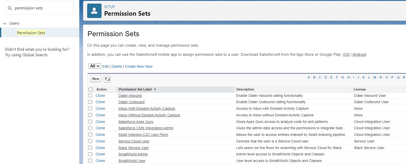Click the Action column header
Viewport: 406px width, 164px height.
(101, 89)
